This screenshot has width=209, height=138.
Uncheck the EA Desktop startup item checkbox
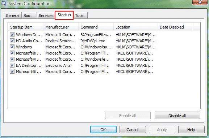12,65
